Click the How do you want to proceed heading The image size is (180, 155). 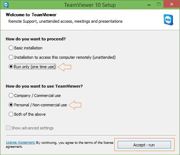36,39
